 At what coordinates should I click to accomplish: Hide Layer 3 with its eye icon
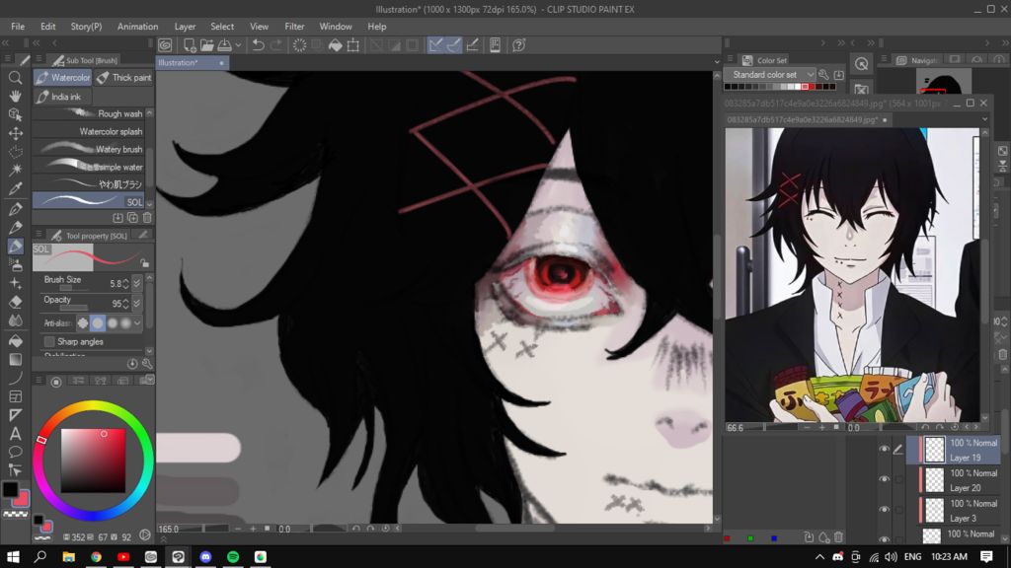[x=884, y=510]
